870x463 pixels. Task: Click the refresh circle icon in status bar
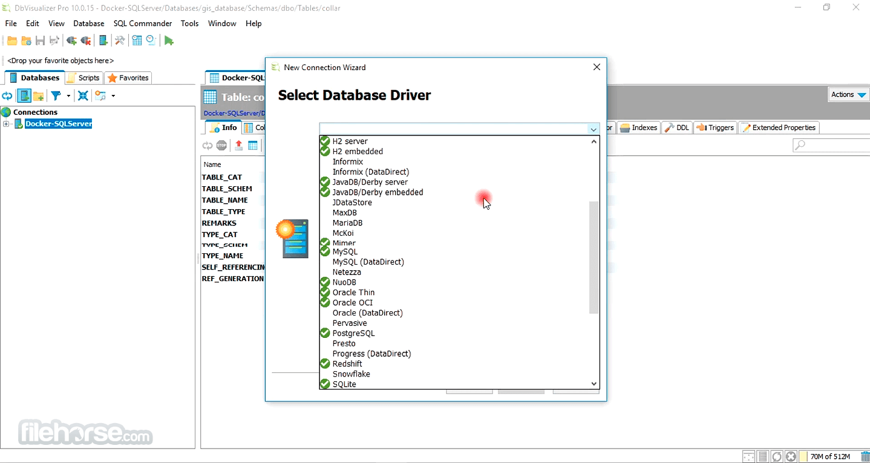click(777, 456)
